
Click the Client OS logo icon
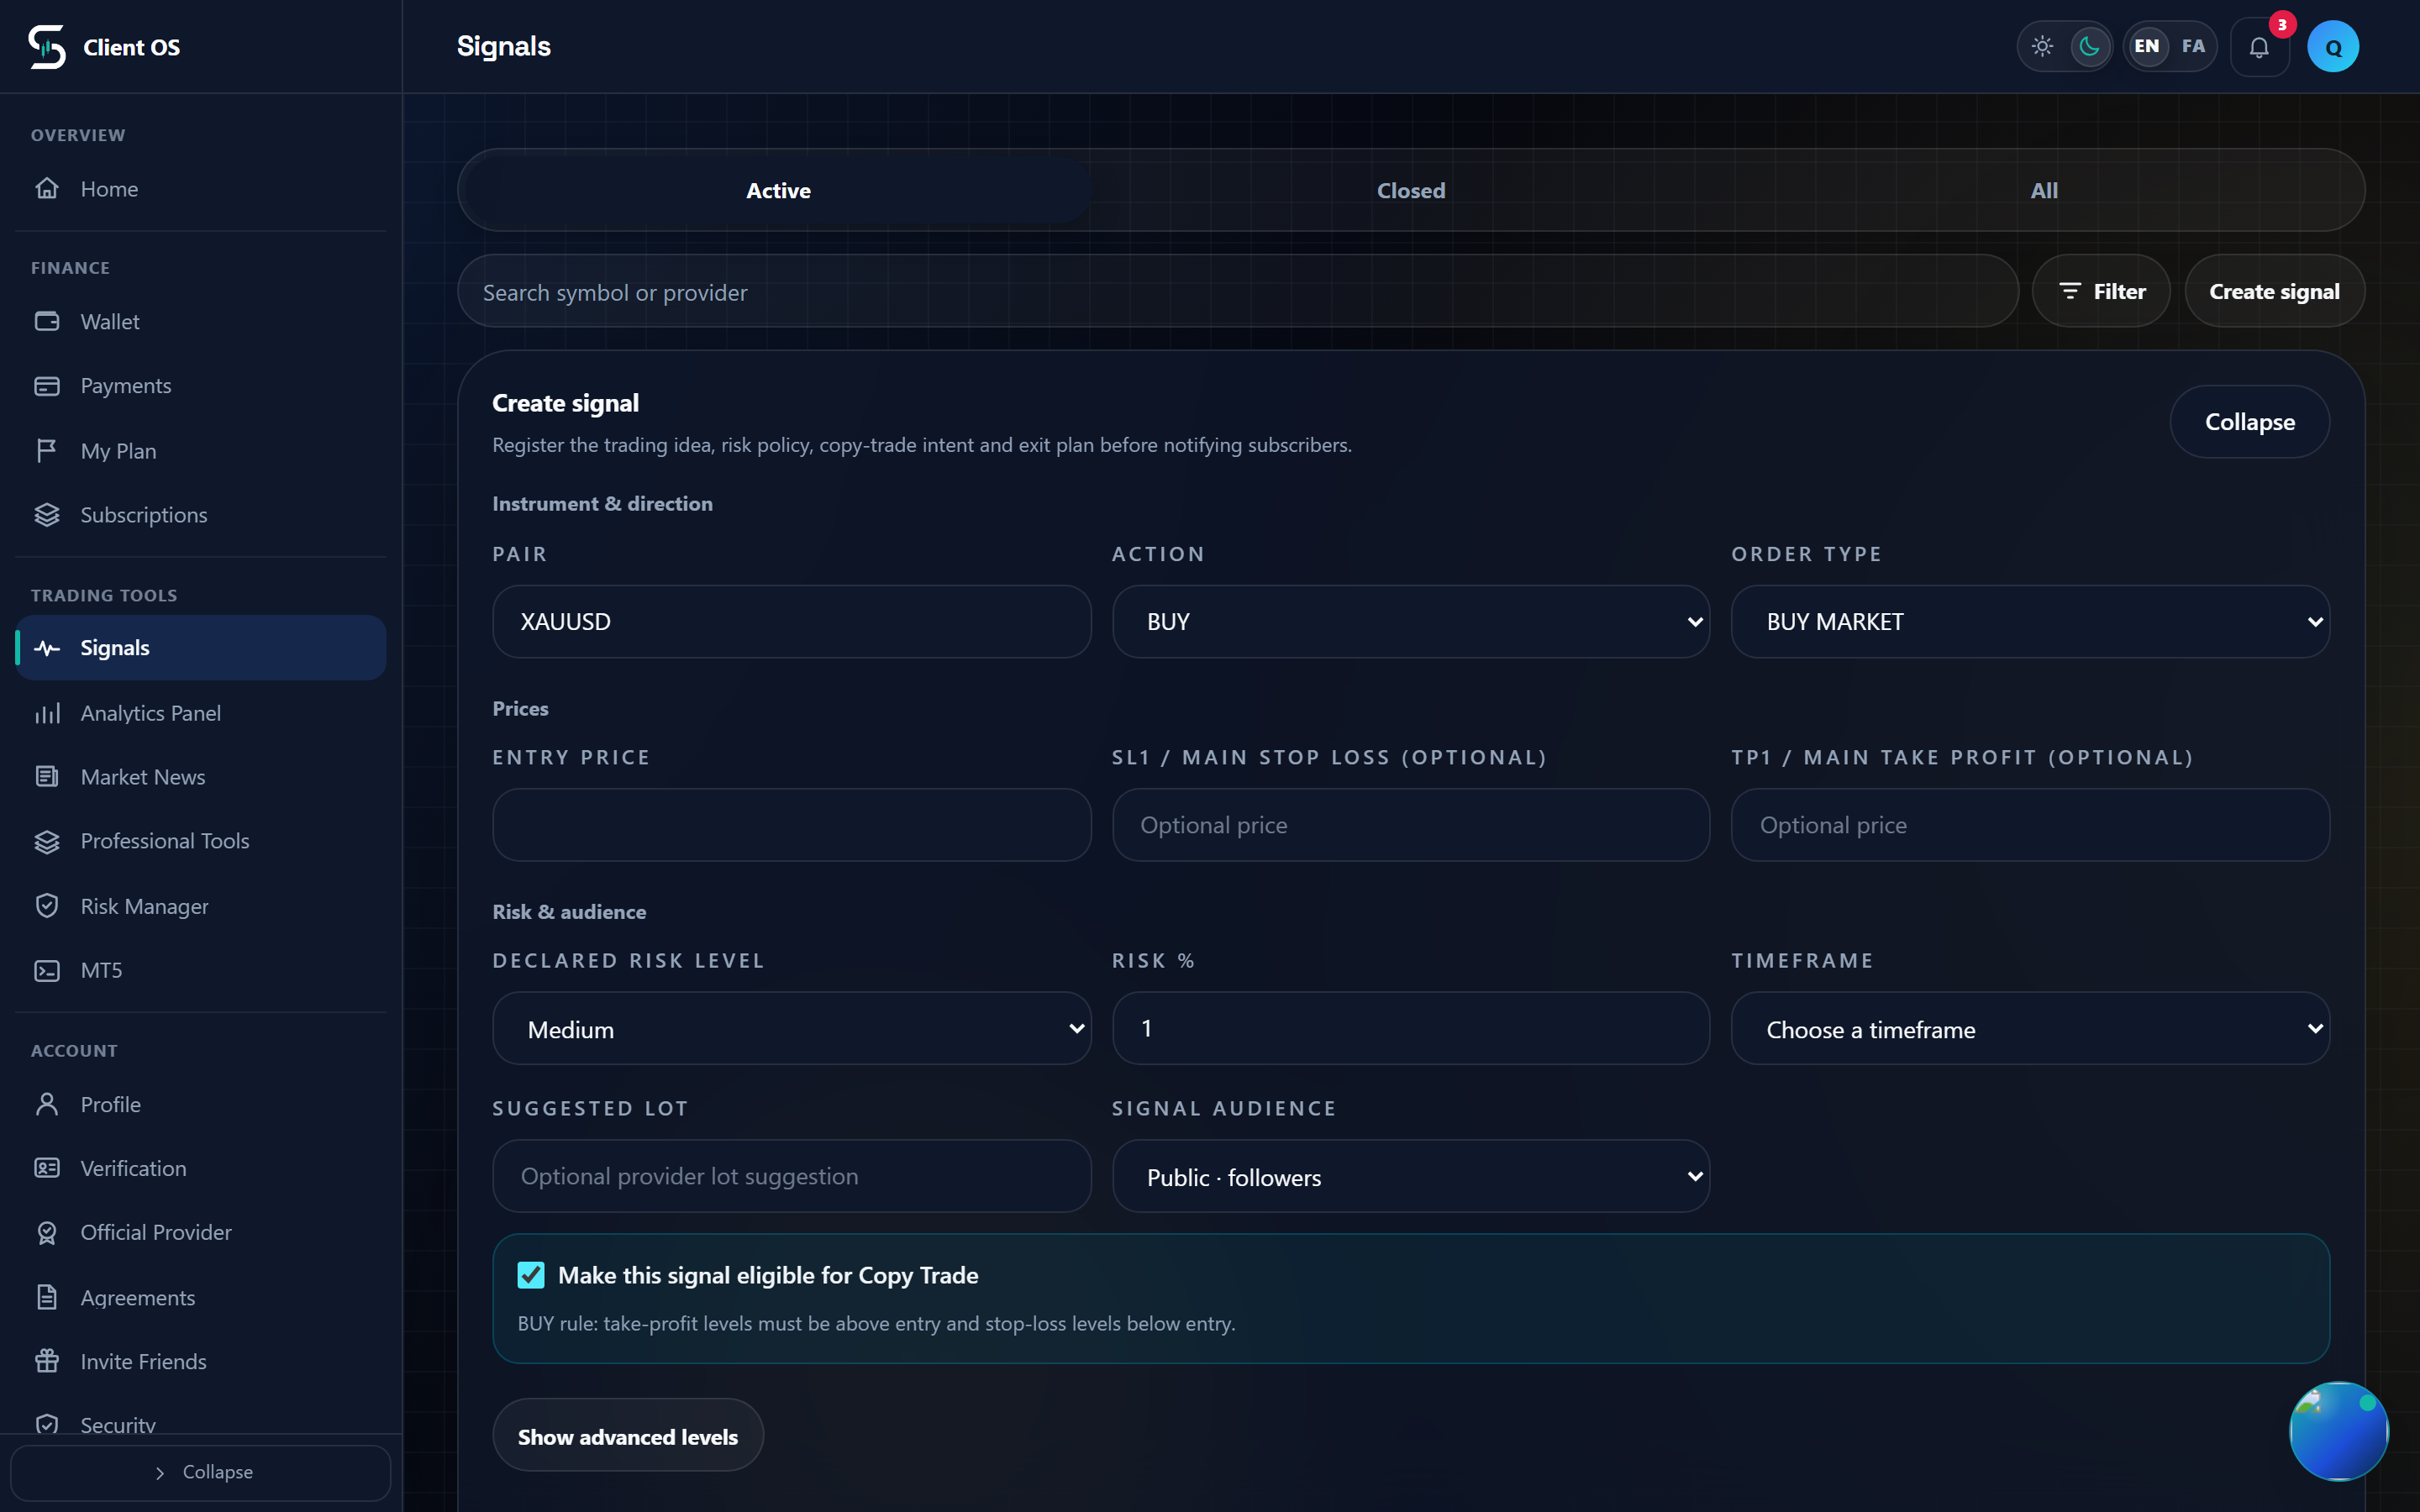[47, 47]
